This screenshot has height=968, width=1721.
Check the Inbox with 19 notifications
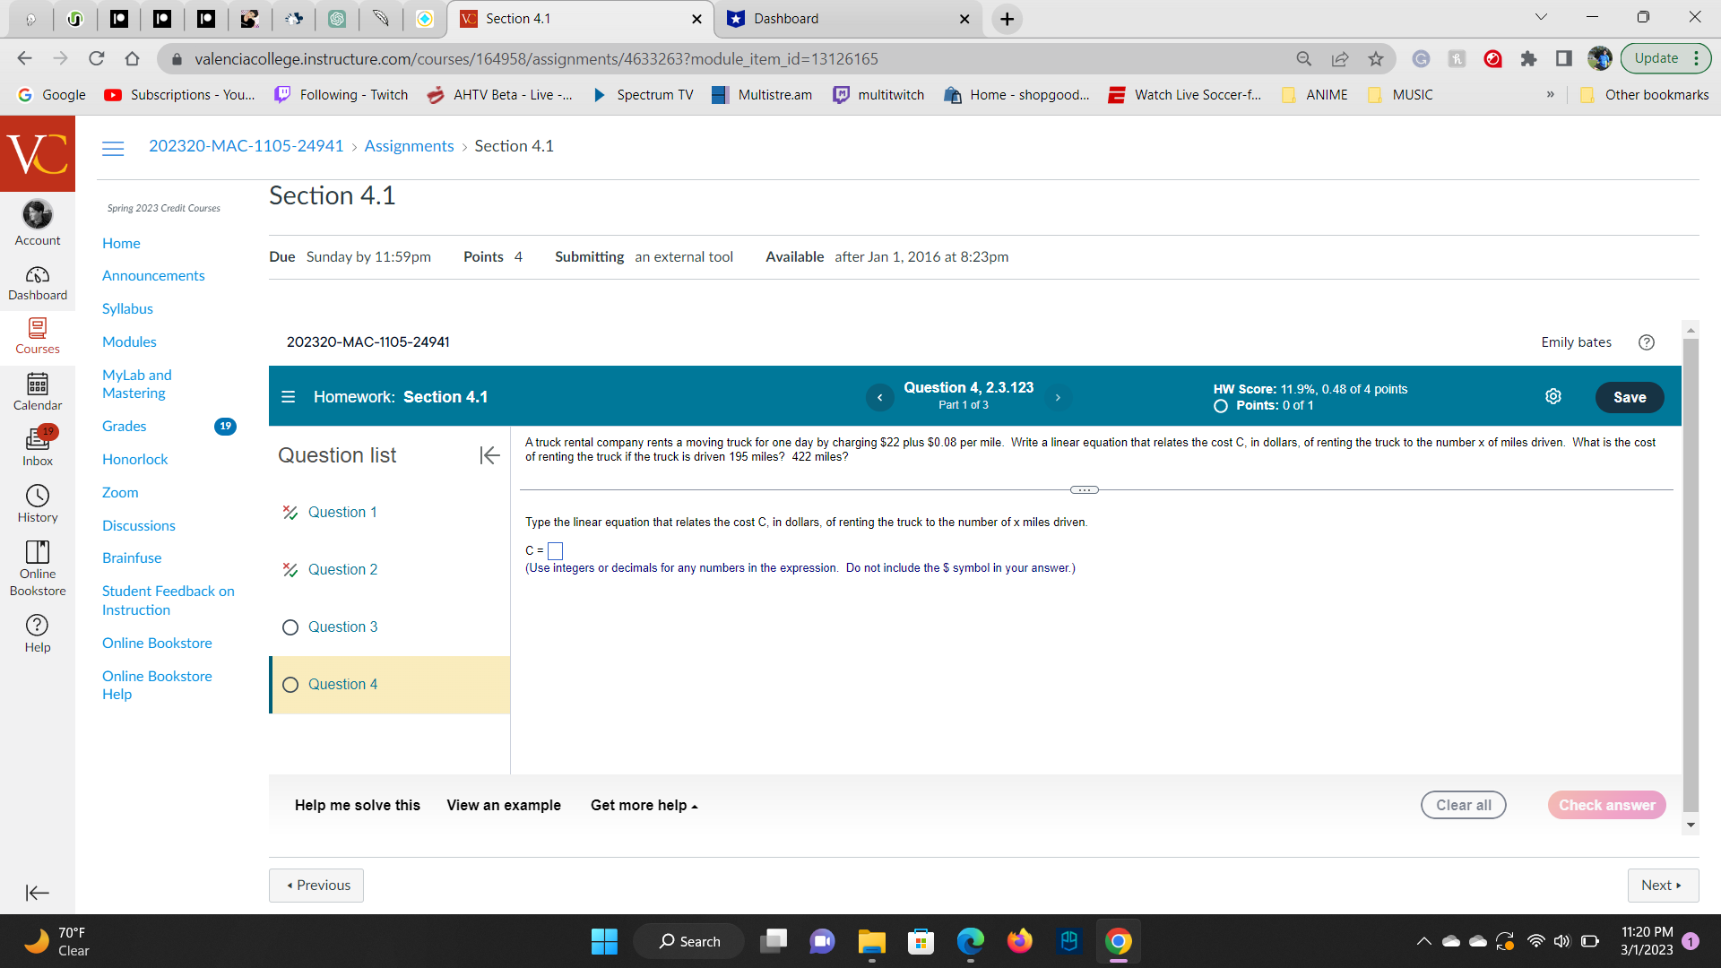click(x=37, y=447)
